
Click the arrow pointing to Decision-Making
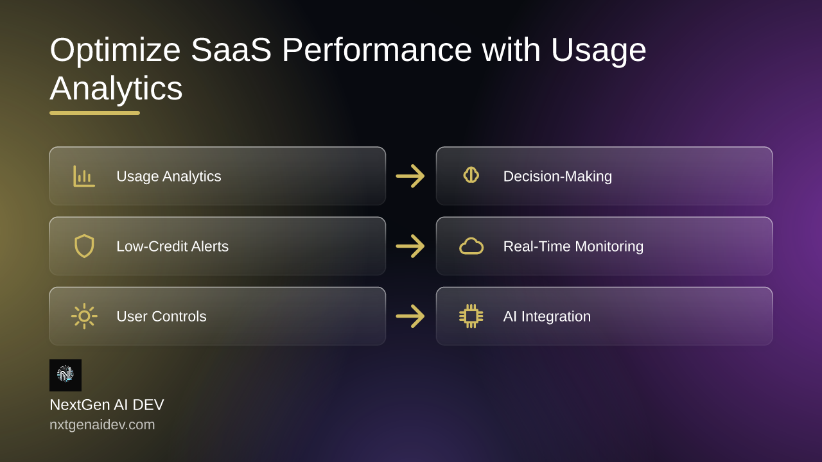coord(410,176)
